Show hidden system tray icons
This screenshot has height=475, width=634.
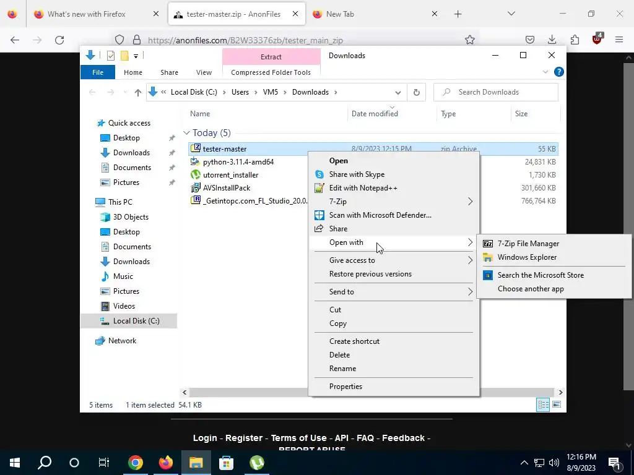[x=524, y=463]
